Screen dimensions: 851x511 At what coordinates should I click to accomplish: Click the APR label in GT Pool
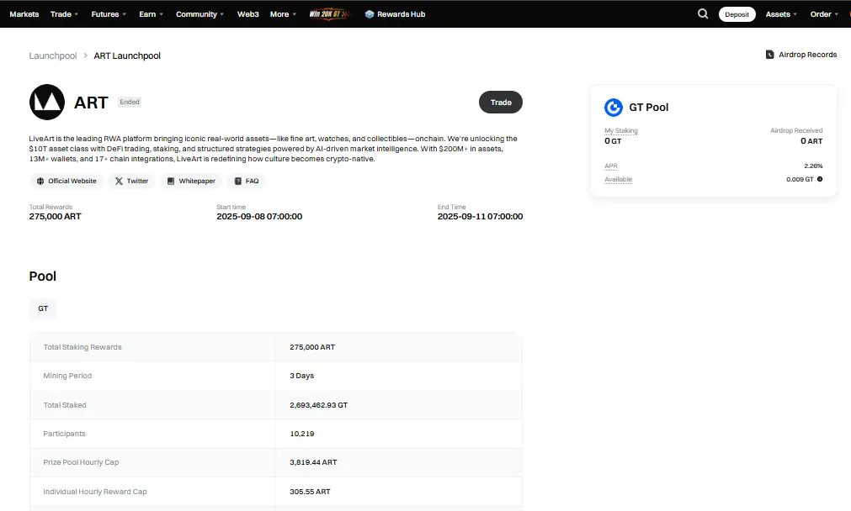coord(611,166)
